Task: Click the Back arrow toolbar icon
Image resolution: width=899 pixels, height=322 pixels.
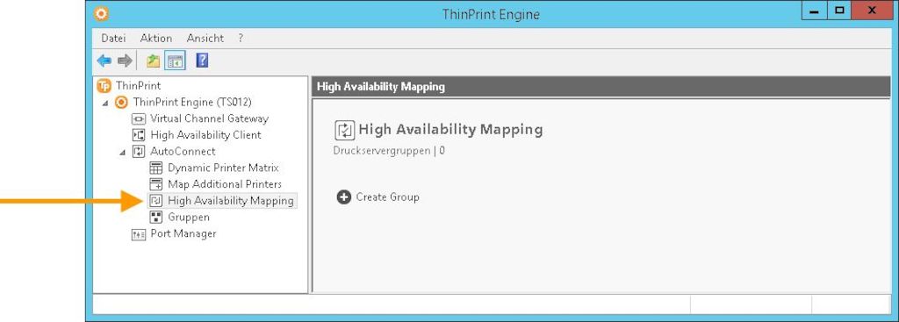Action: pos(104,61)
